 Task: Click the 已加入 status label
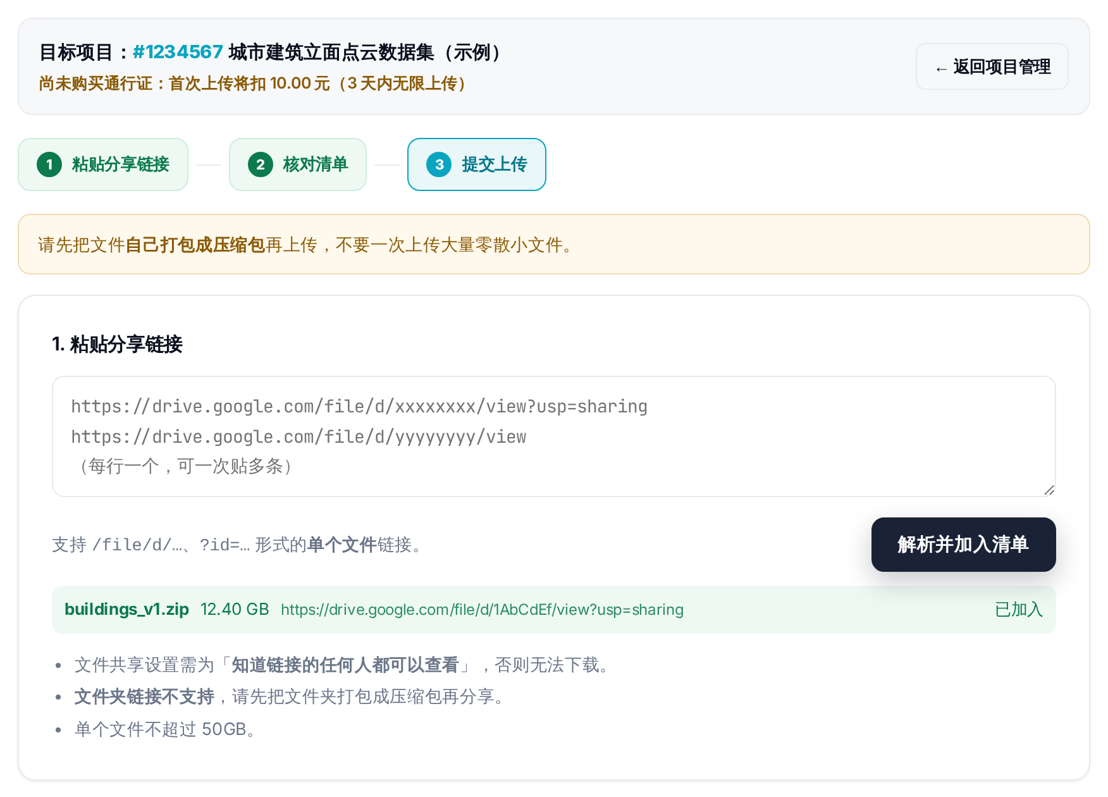point(1018,609)
